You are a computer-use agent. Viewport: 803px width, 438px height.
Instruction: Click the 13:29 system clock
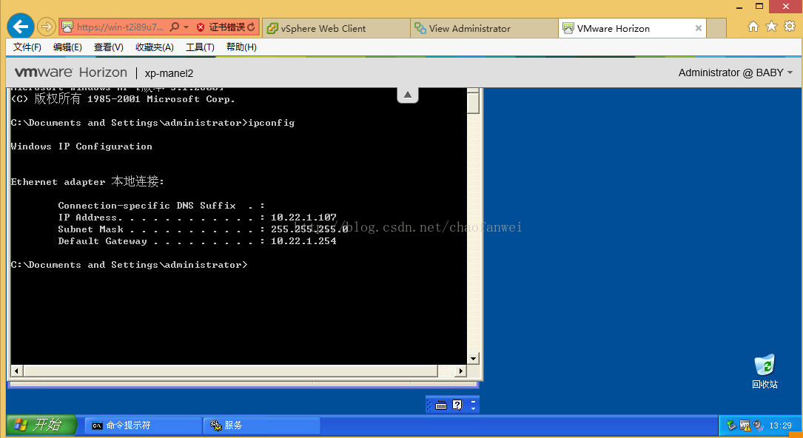point(781,425)
